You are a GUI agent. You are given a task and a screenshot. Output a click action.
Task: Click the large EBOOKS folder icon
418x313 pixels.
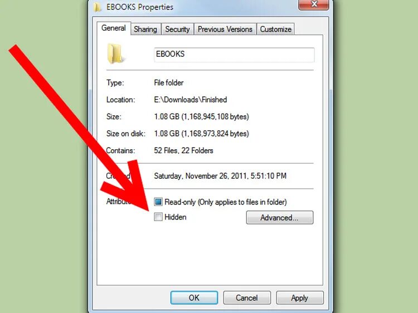[115, 54]
